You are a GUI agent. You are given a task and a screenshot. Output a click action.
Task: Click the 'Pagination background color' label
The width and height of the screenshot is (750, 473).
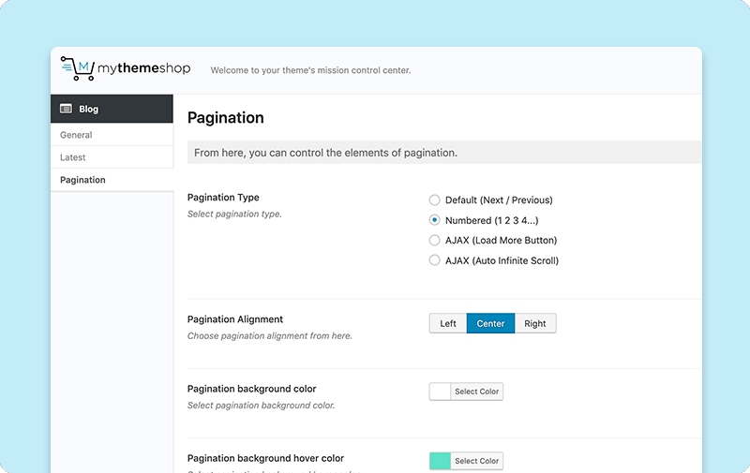pyautogui.click(x=251, y=389)
